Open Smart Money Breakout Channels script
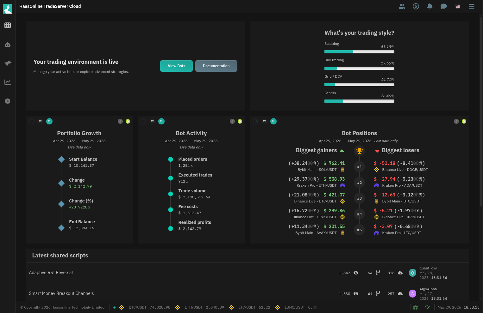This screenshot has height=313, width=483. 61,293
